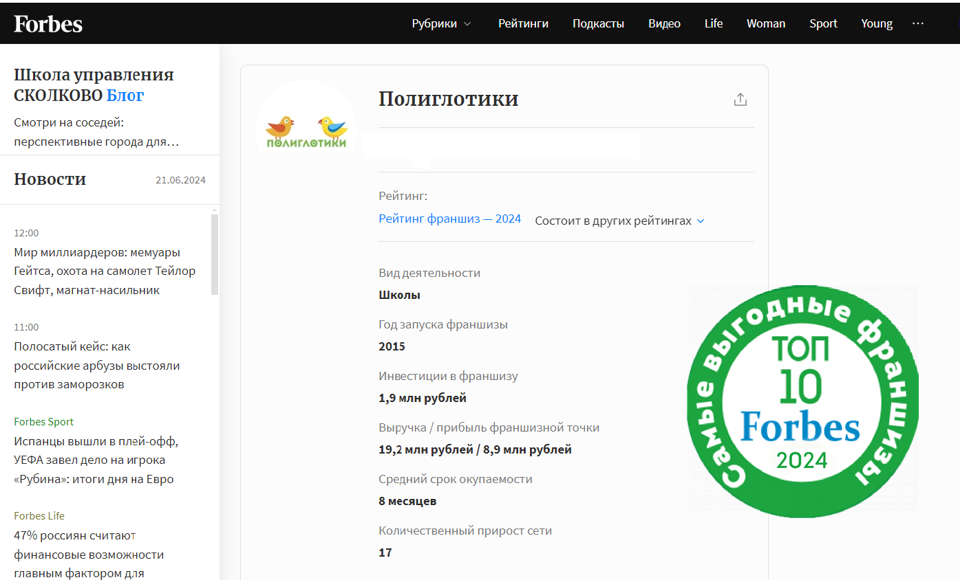Open the Видео section
This screenshot has width=960, height=580.
point(664,23)
